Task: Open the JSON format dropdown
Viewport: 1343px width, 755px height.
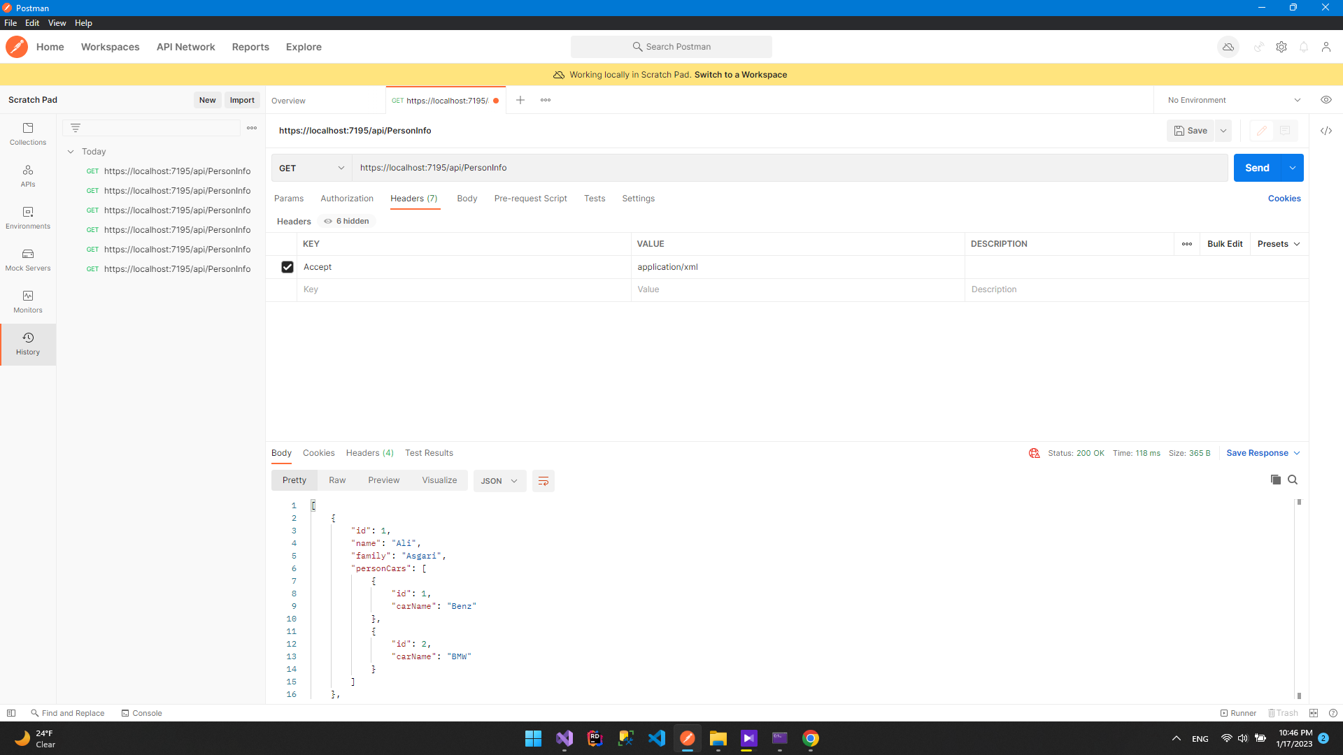Action: (x=499, y=481)
